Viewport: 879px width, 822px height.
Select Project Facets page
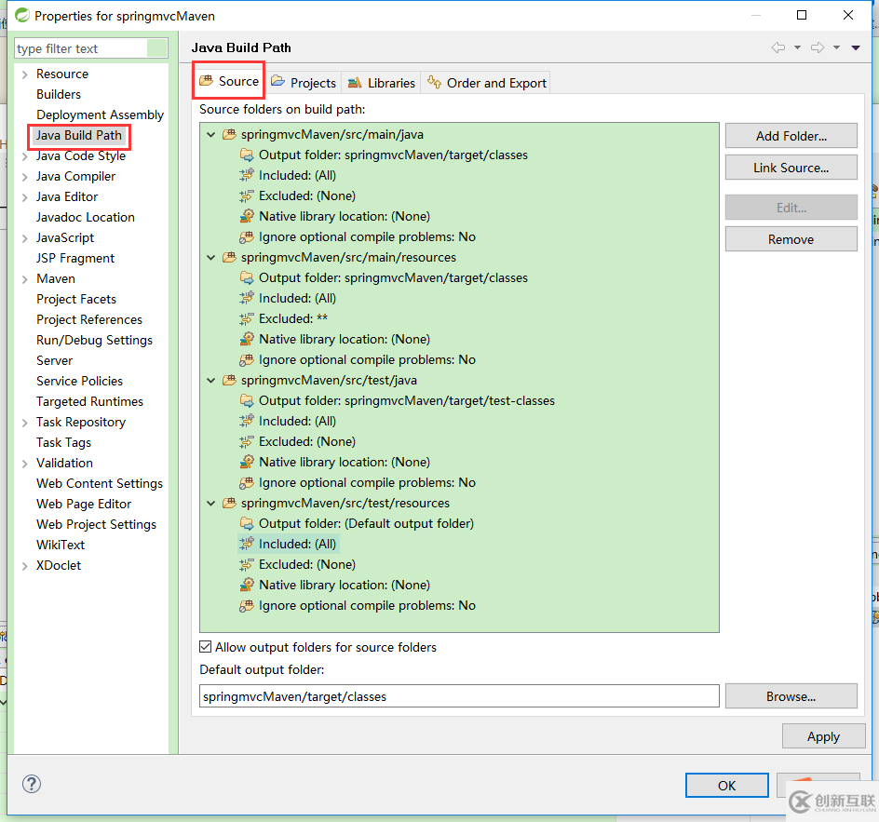76,299
